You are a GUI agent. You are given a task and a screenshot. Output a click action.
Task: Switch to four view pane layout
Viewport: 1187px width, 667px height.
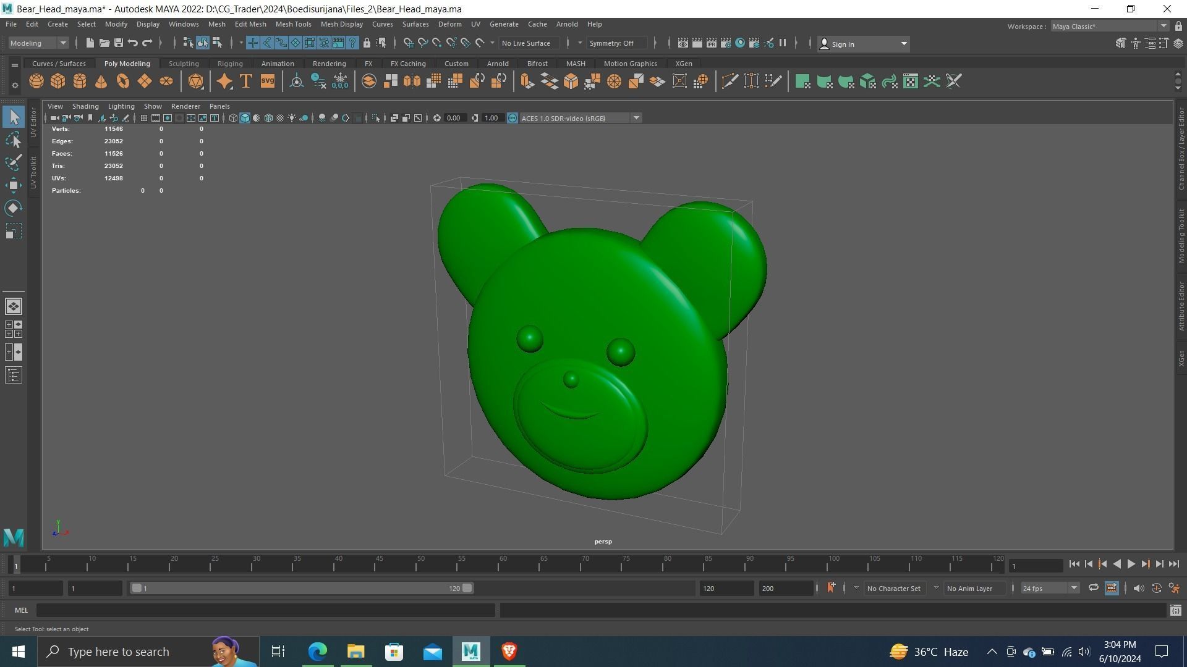[x=14, y=329]
